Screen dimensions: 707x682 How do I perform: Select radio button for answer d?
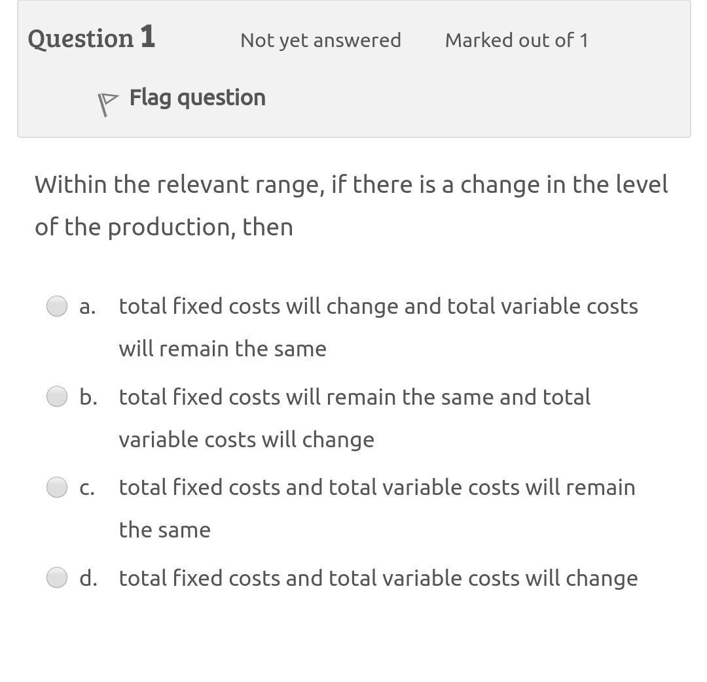[57, 577]
